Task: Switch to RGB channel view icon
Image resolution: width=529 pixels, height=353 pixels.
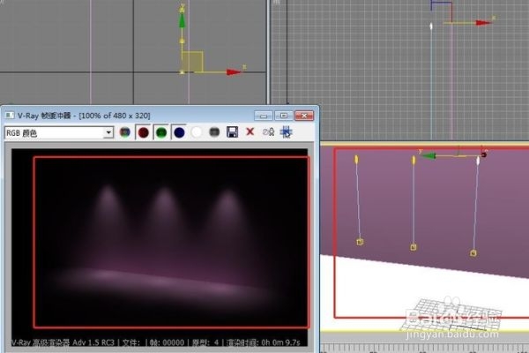Action: [125, 132]
